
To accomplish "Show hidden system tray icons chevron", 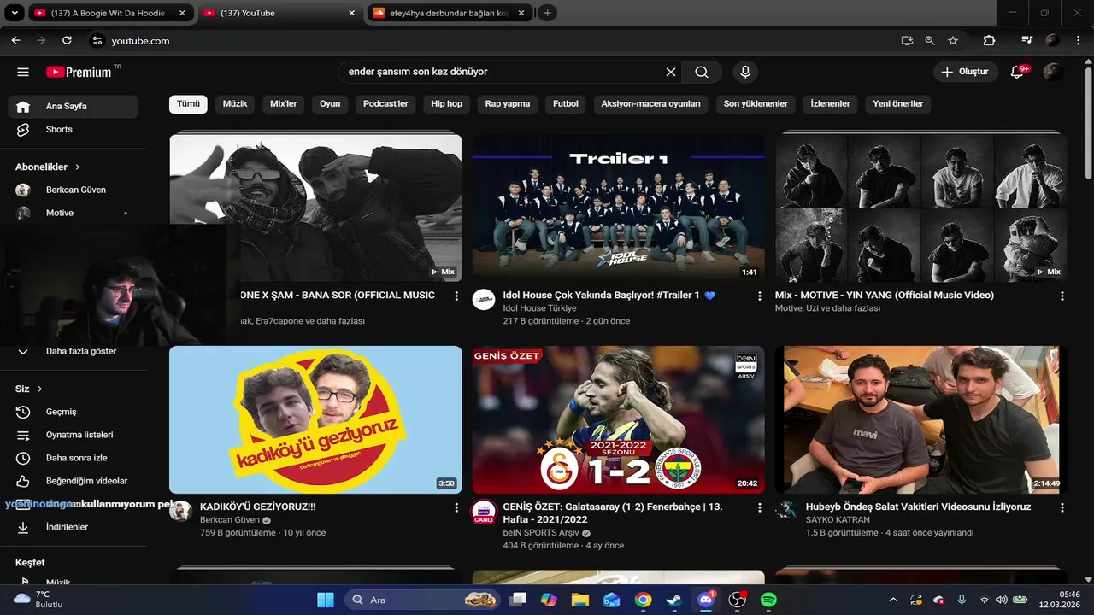I will click(x=893, y=600).
